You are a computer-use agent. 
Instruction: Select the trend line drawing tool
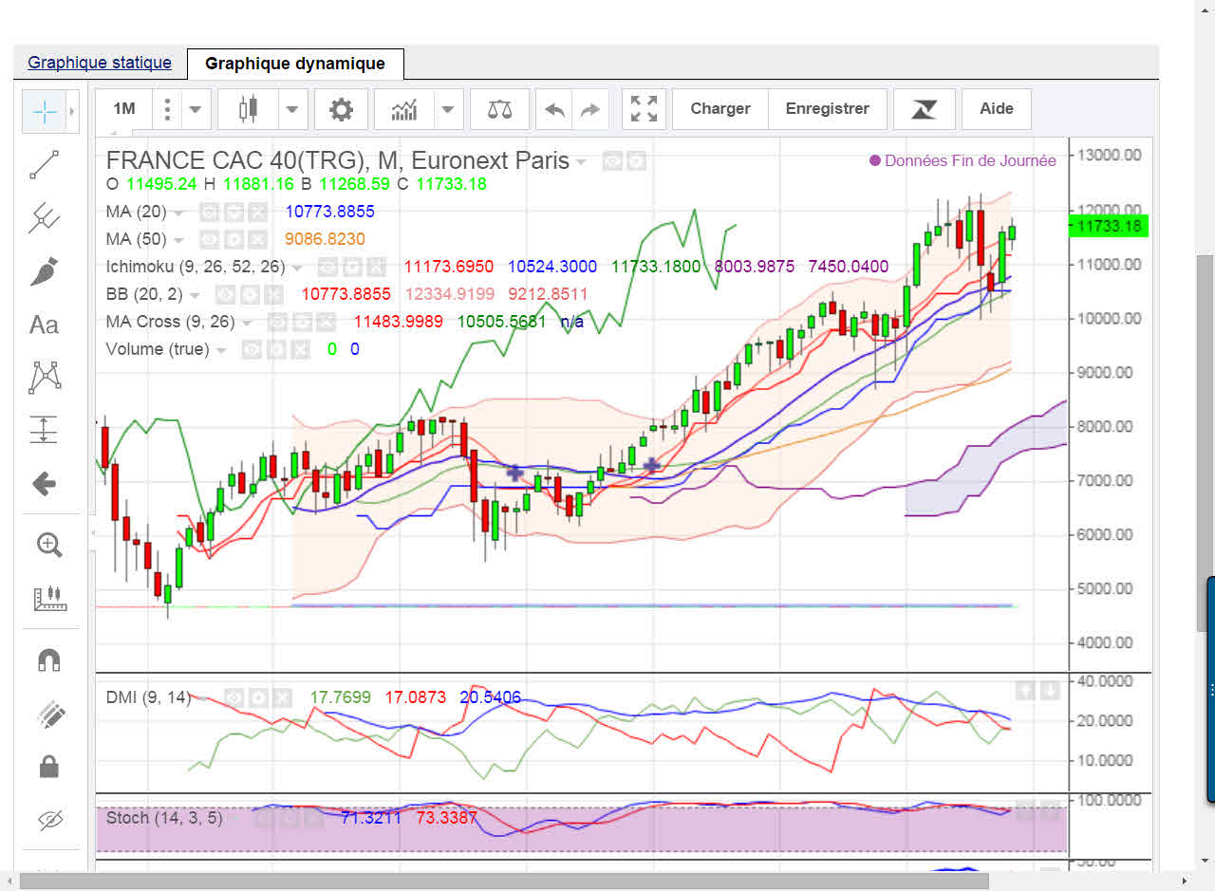[44, 165]
